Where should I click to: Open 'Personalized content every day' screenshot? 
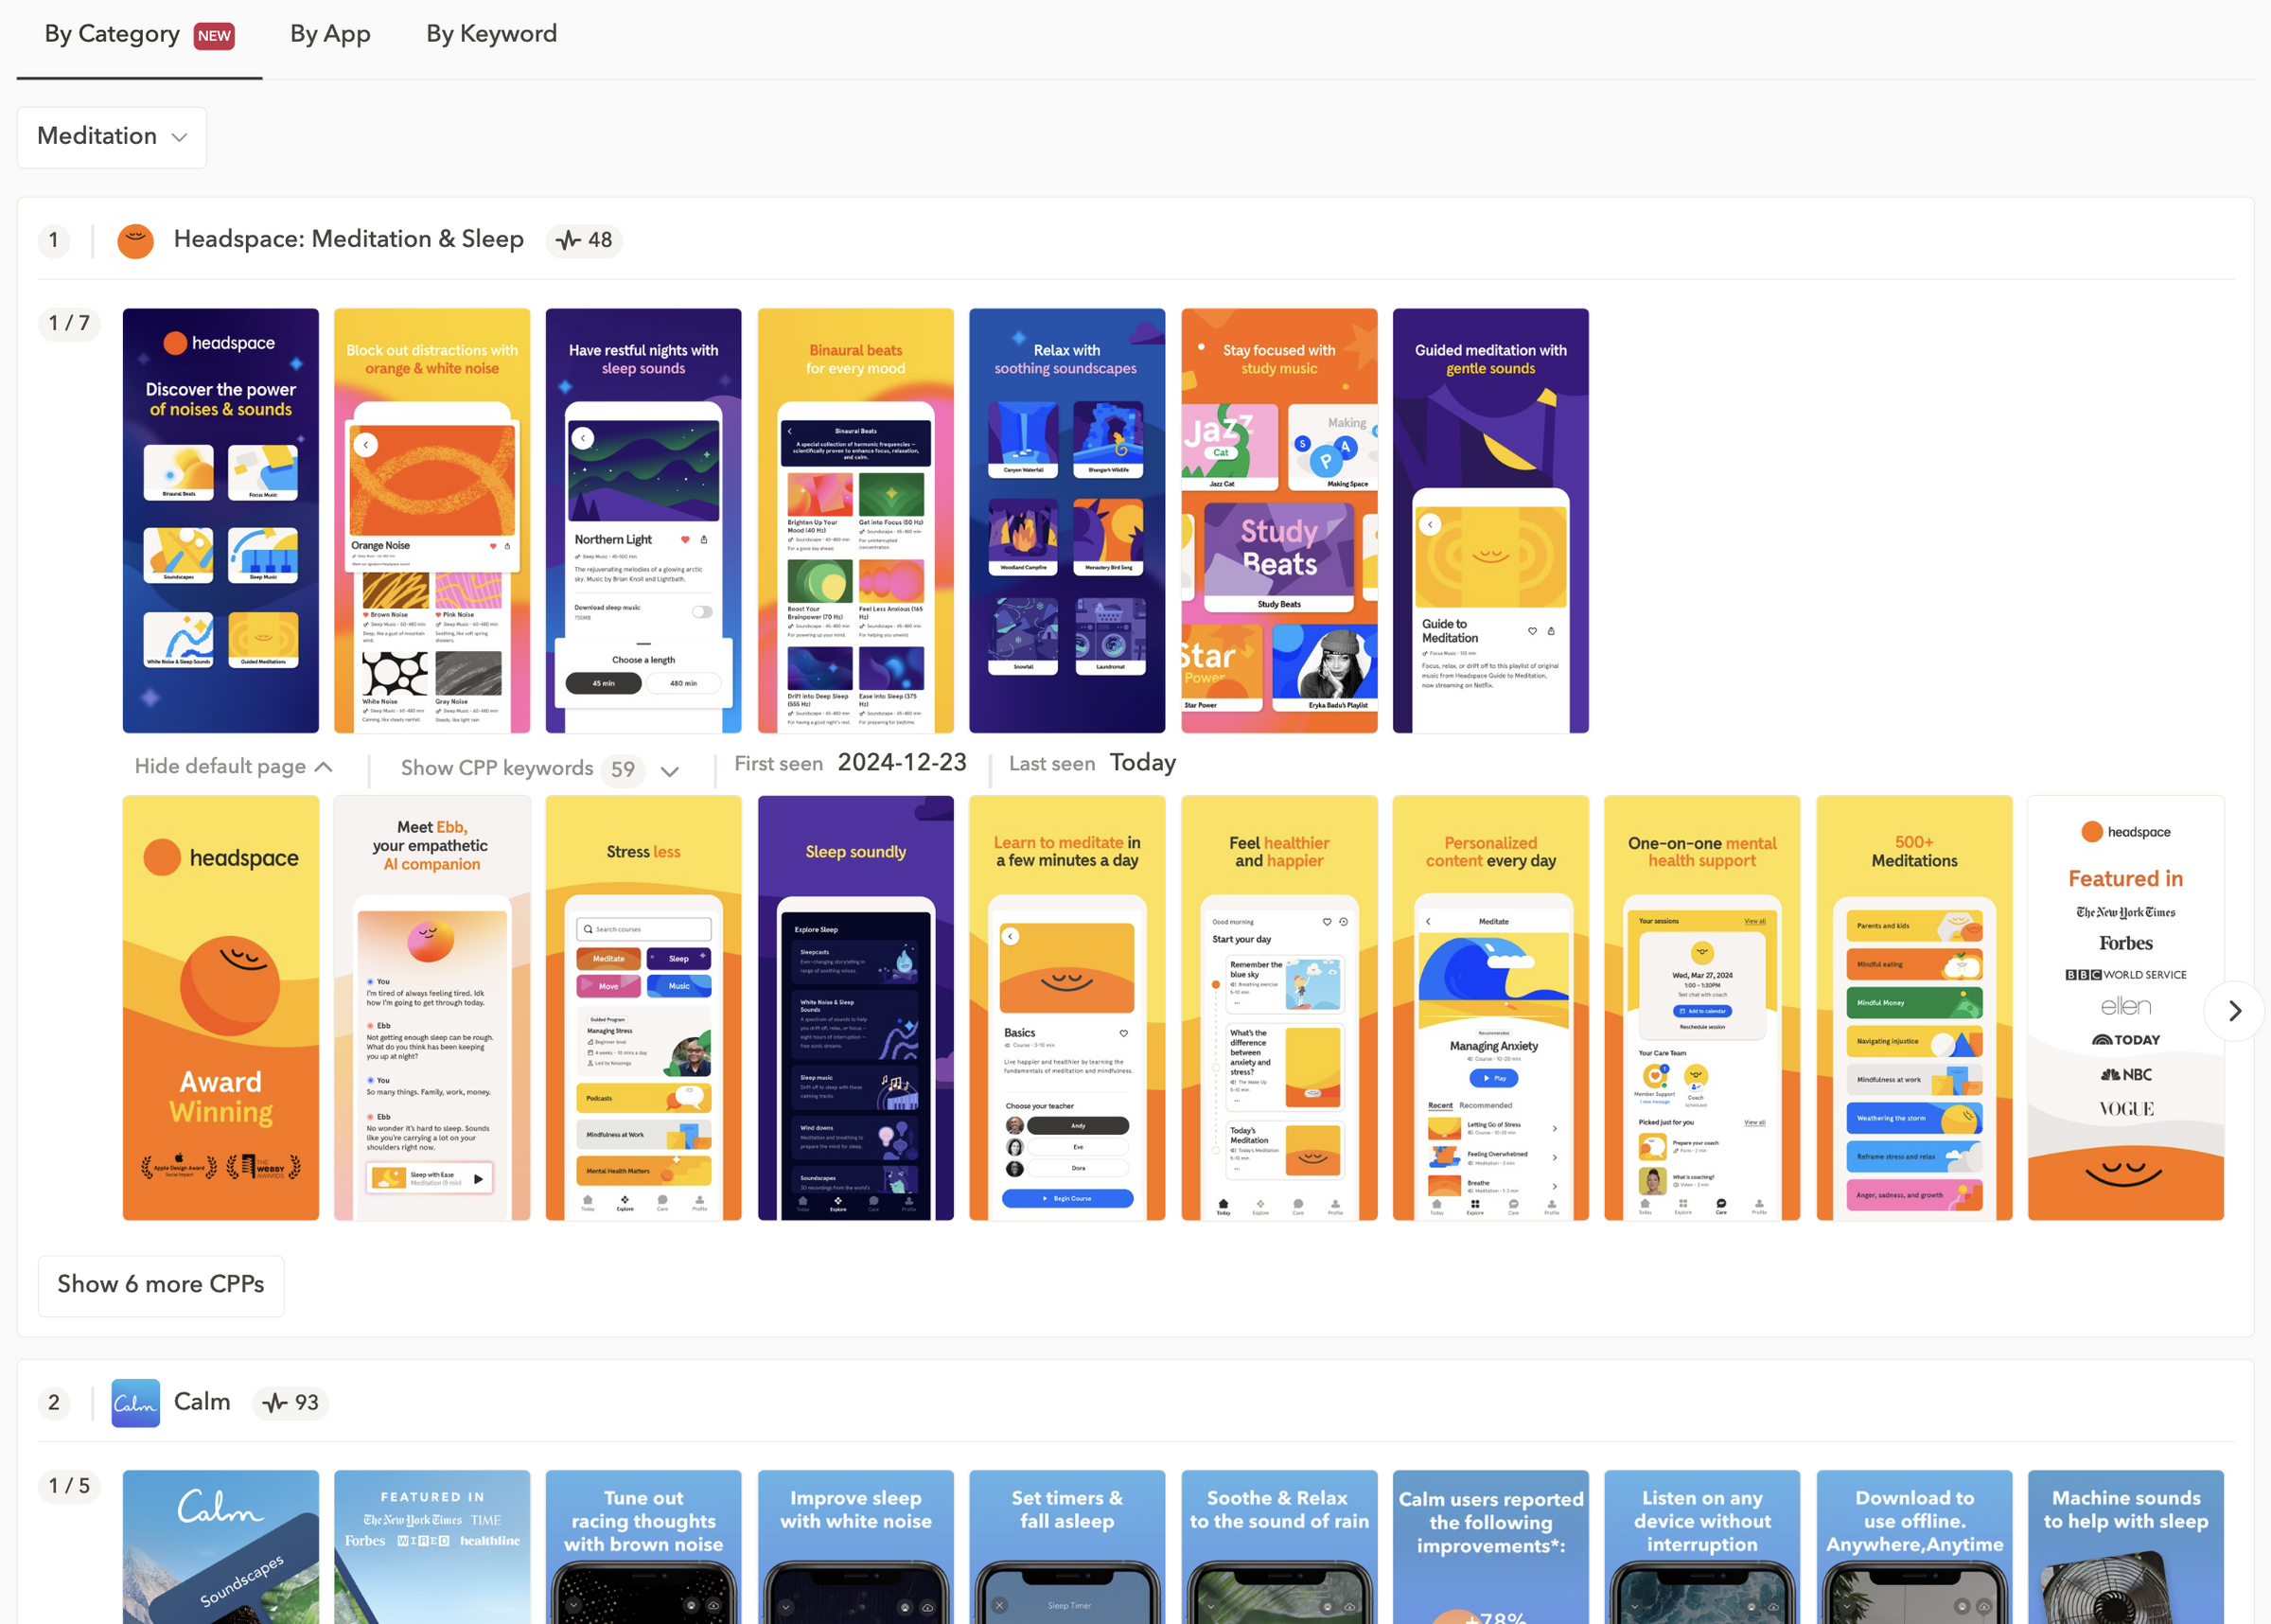pyautogui.click(x=1490, y=1007)
